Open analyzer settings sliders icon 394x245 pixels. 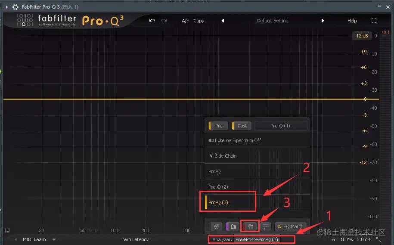click(x=265, y=226)
